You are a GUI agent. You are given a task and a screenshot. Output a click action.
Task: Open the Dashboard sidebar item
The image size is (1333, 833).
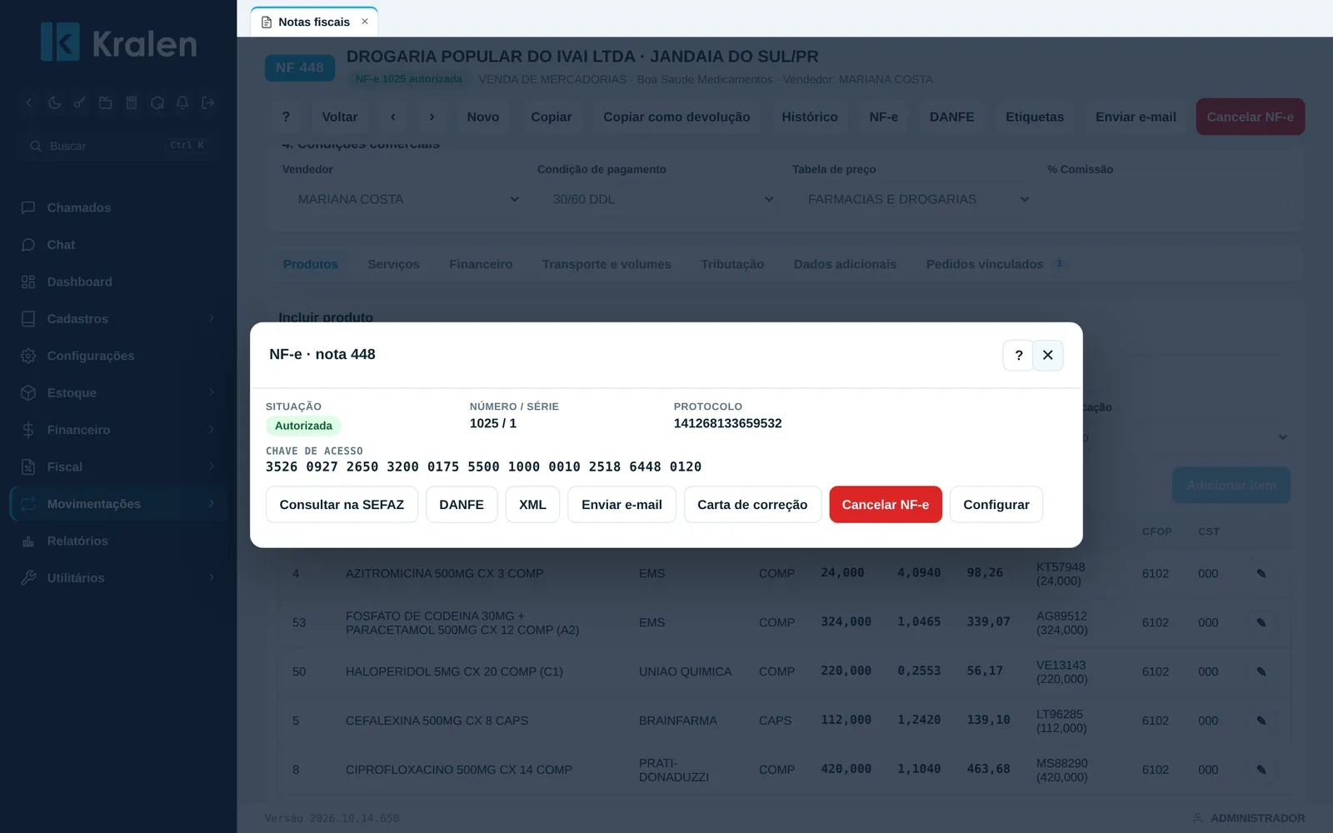117,282
